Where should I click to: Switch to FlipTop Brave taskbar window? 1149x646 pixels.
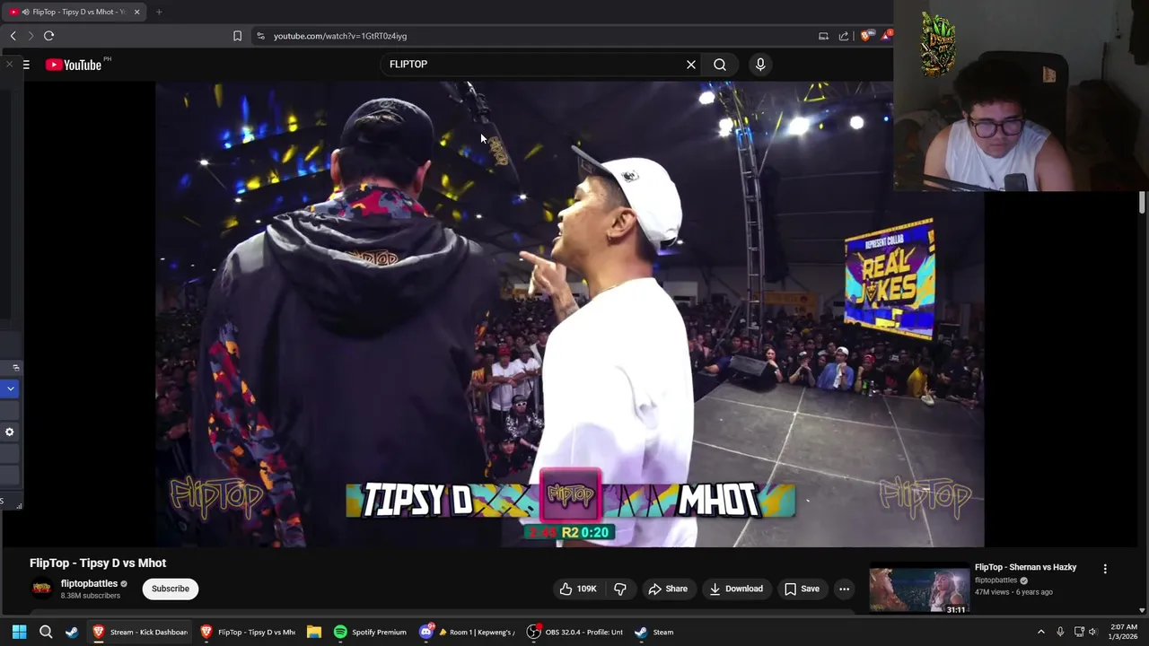(x=248, y=632)
